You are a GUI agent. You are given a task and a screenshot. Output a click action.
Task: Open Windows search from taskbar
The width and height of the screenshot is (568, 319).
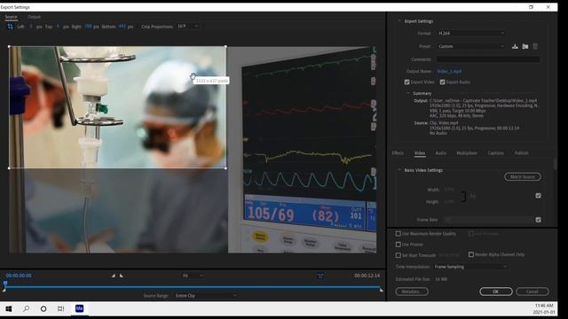point(26,308)
